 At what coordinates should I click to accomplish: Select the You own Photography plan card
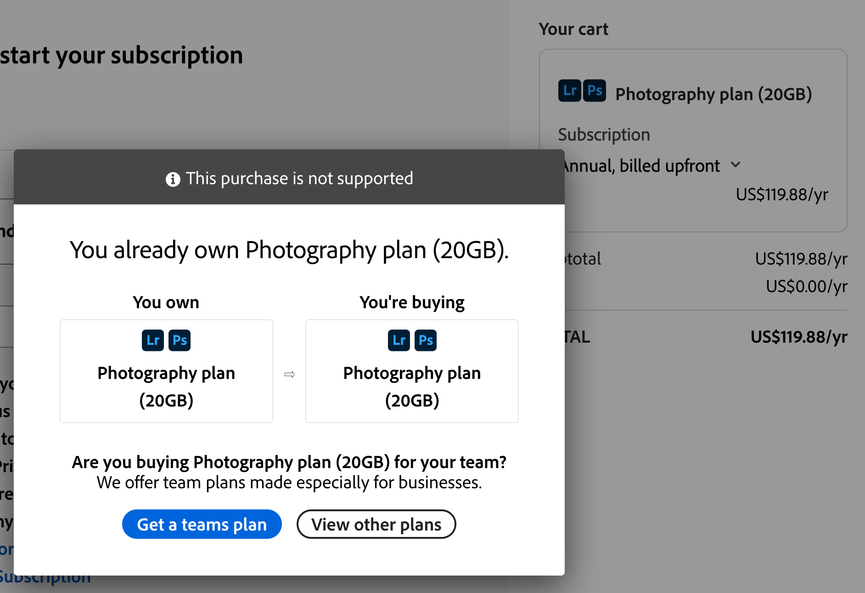point(166,371)
